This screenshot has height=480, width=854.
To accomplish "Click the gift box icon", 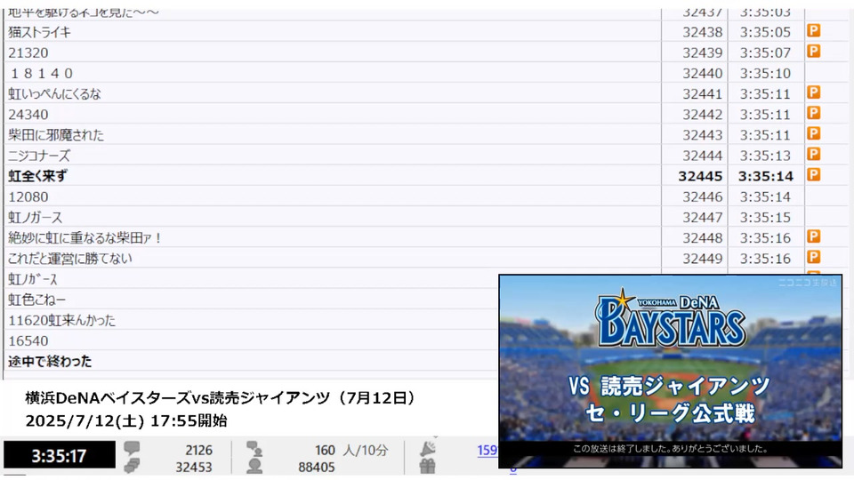I will tap(428, 467).
